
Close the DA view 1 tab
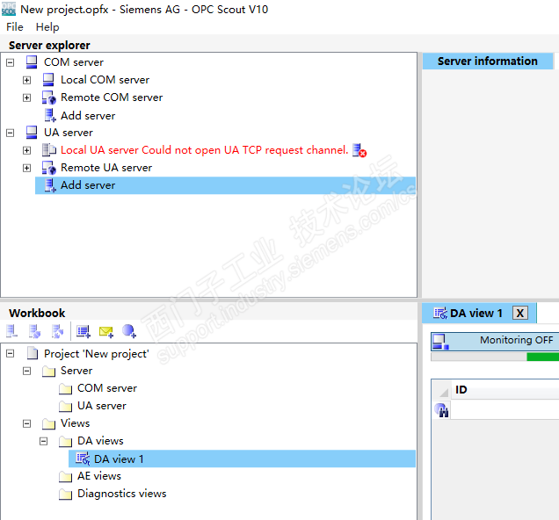pyautogui.click(x=520, y=313)
